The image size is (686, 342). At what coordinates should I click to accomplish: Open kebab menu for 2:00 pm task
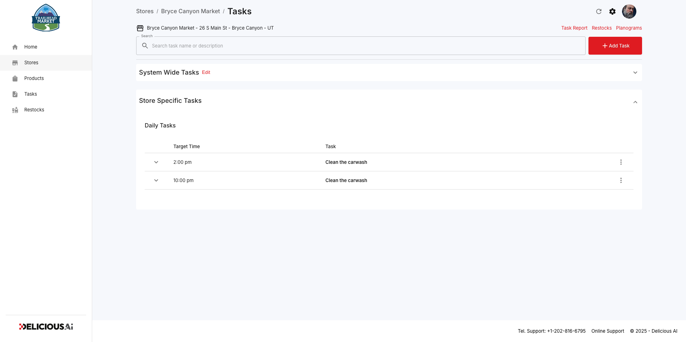coord(621,162)
